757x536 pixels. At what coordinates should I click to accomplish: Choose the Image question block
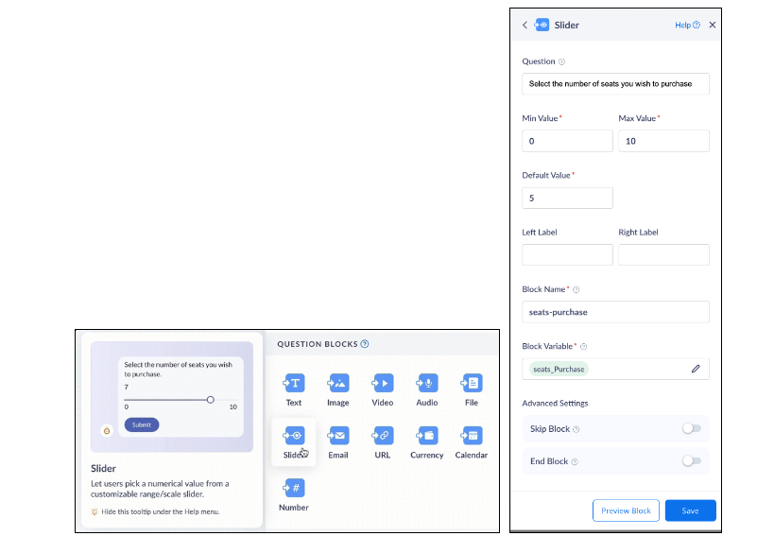tap(337, 383)
